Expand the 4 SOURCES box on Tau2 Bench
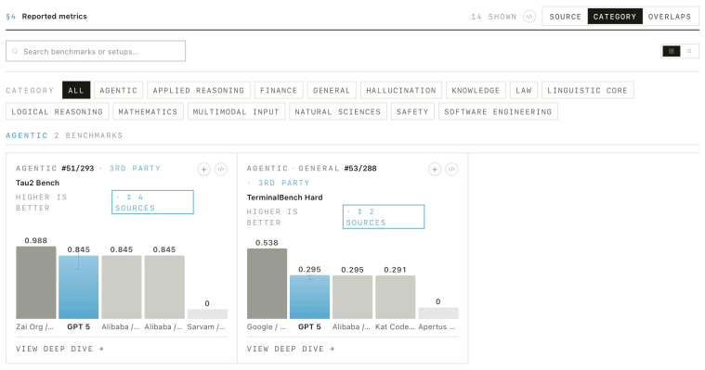705x370 pixels. coord(152,202)
